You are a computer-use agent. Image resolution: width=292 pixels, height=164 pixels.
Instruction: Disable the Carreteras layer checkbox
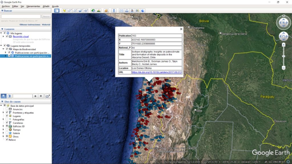tap(7, 123)
